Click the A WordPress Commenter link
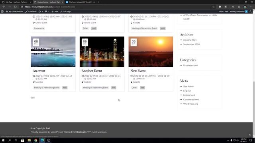Screen dimensions: 255x143 point(200,17)
